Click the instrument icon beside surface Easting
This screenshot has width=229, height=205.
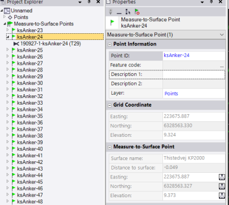(x=222, y=177)
